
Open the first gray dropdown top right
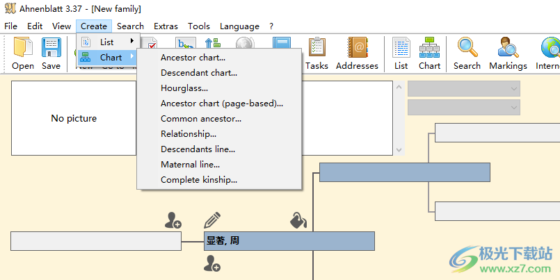[x=463, y=88]
